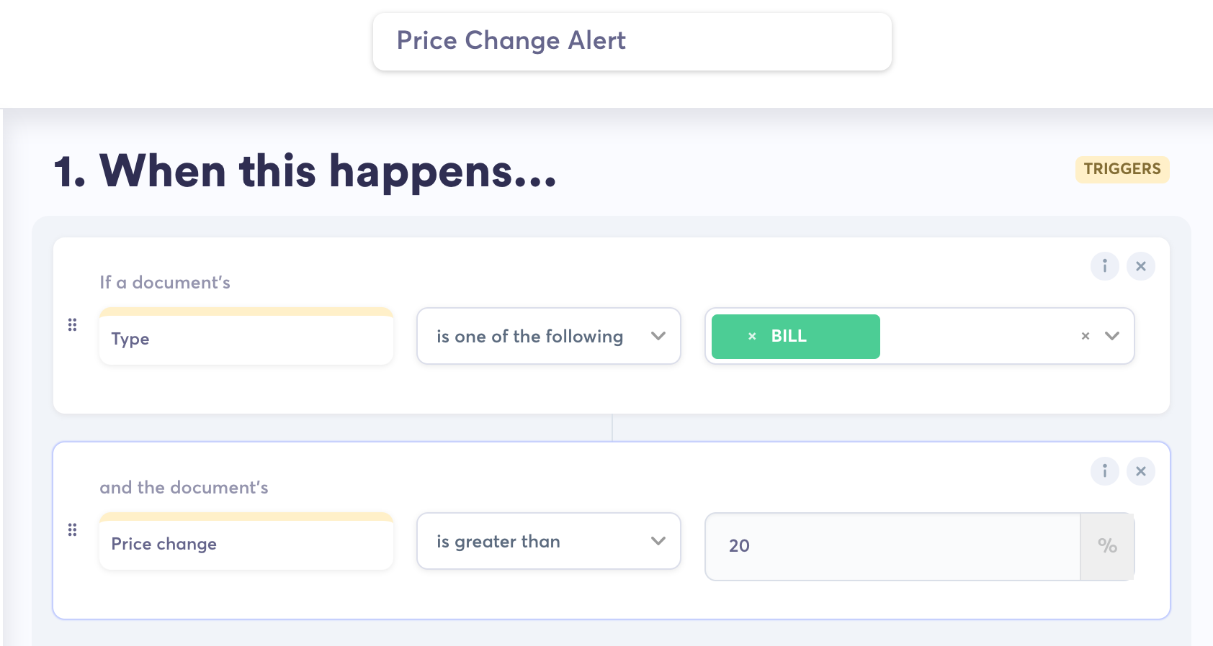Image resolution: width=1213 pixels, height=646 pixels.
Task: Click the info icon on the Type condition
Action: click(x=1104, y=266)
